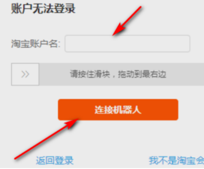Viewport: 204px width, 169px height.
Task: Click the 请按住滑块，拖动到最右边 hint text
Action: tap(118, 74)
